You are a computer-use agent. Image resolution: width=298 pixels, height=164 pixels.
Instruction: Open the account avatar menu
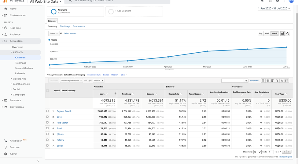291,1
